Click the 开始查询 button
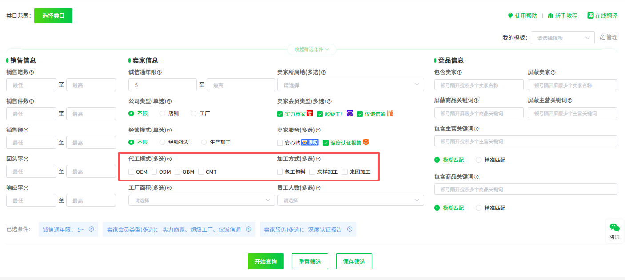Screen dimensions: 625x280 pyautogui.click(x=265, y=261)
